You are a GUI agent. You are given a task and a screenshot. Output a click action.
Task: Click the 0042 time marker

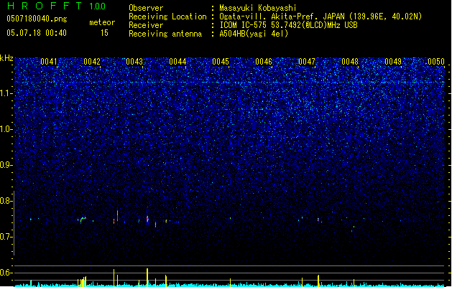coord(92,62)
